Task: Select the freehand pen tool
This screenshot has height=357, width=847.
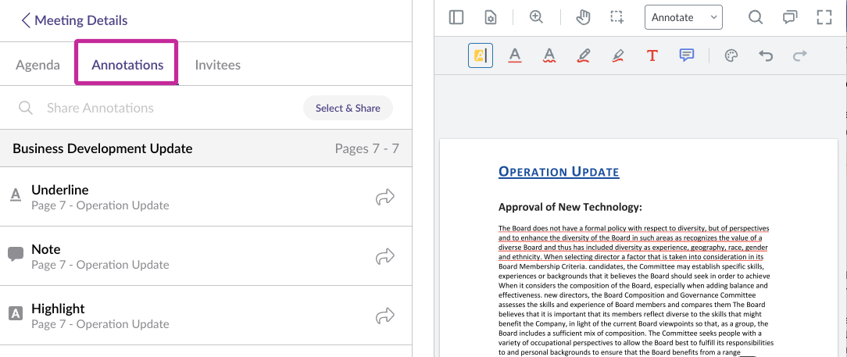Action: coord(584,55)
